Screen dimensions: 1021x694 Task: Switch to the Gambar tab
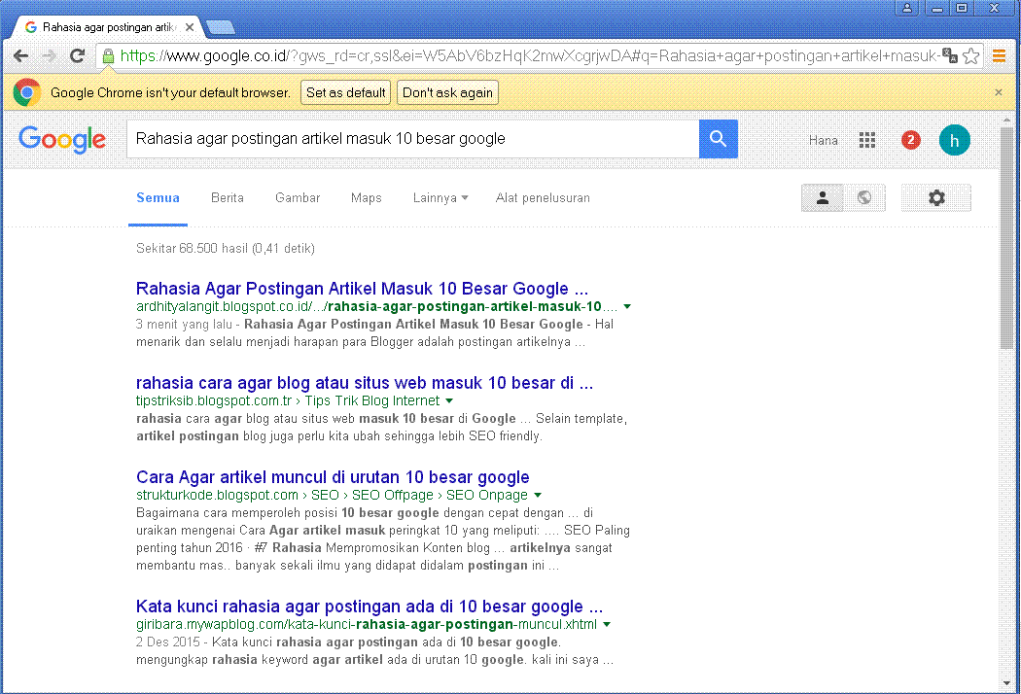(298, 198)
